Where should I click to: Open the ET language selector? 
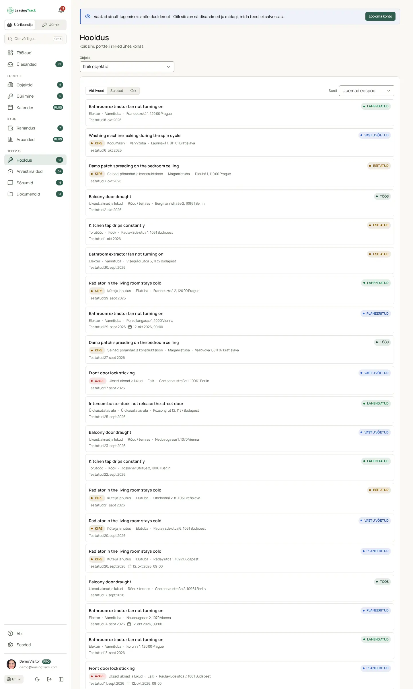coord(14,679)
